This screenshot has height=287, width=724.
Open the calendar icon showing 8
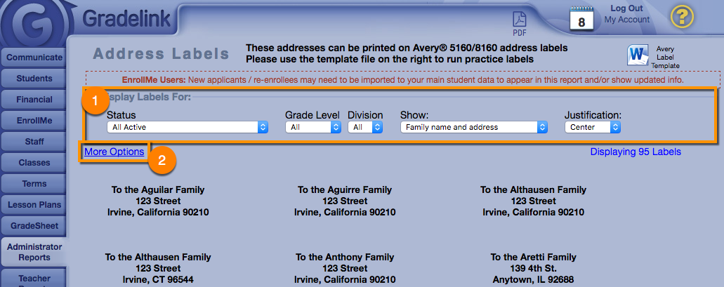click(581, 18)
